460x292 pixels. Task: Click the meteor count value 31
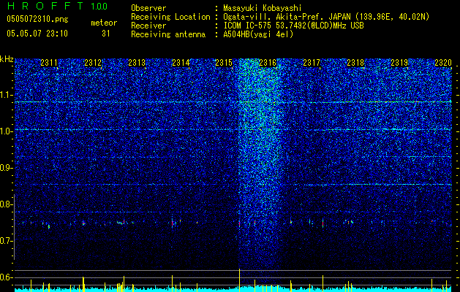pos(106,34)
